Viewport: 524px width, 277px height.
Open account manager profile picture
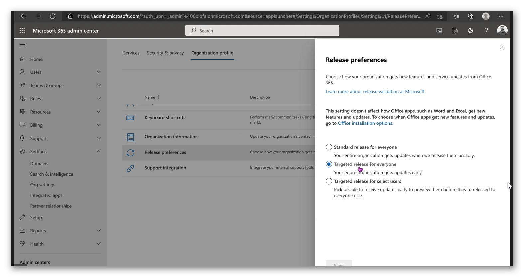(x=502, y=30)
